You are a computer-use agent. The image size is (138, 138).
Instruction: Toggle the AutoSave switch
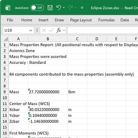37,8
